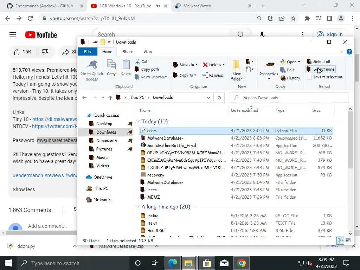Switch to the Share ribbon tab
360x270 pixels.
pos(128,52)
